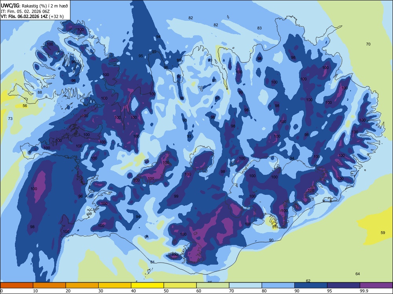393x294 pixels.
Task: Choose the 30–40 amber legend swatch
Action: tap(115, 285)
